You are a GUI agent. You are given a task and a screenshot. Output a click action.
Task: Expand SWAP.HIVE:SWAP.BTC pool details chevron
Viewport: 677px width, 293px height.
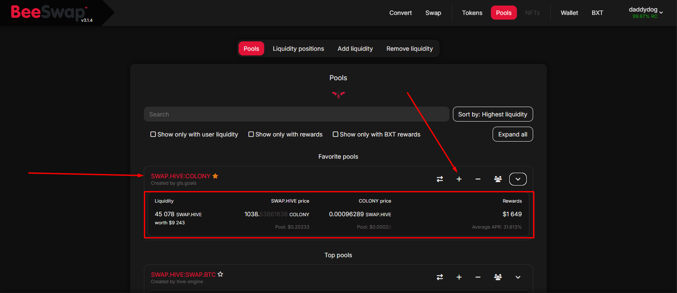(518, 277)
